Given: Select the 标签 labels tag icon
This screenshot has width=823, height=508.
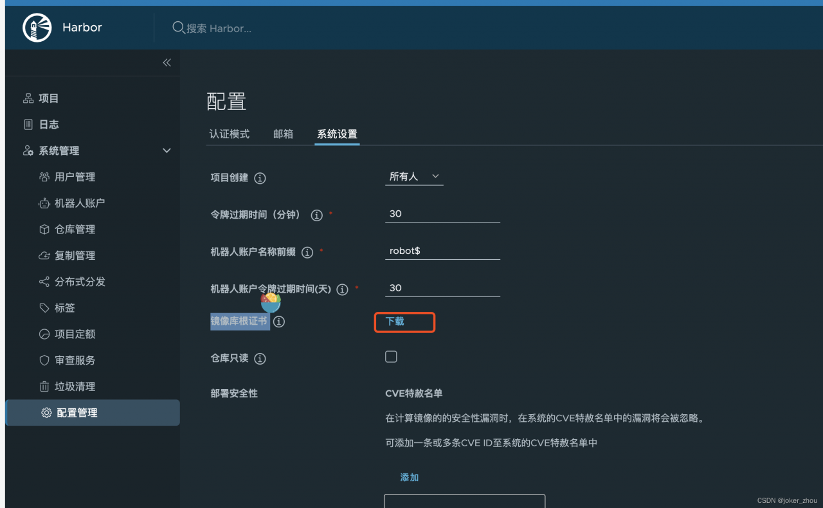Looking at the screenshot, I should coord(46,307).
